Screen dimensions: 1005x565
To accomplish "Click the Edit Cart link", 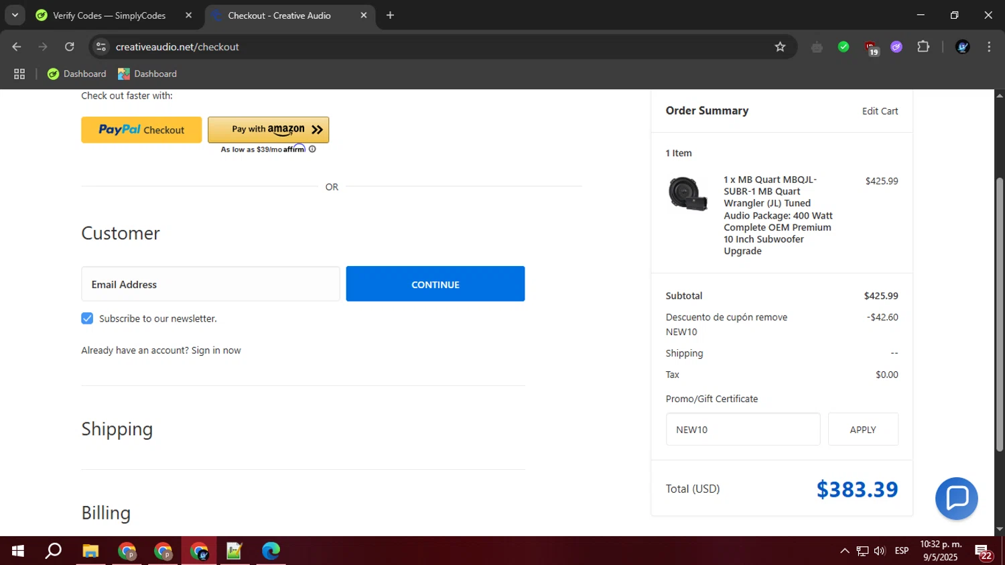I will pos(880,111).
